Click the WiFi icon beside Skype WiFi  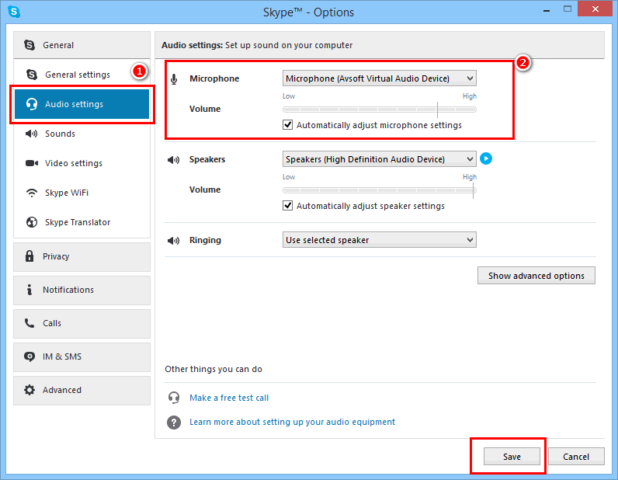32,193
